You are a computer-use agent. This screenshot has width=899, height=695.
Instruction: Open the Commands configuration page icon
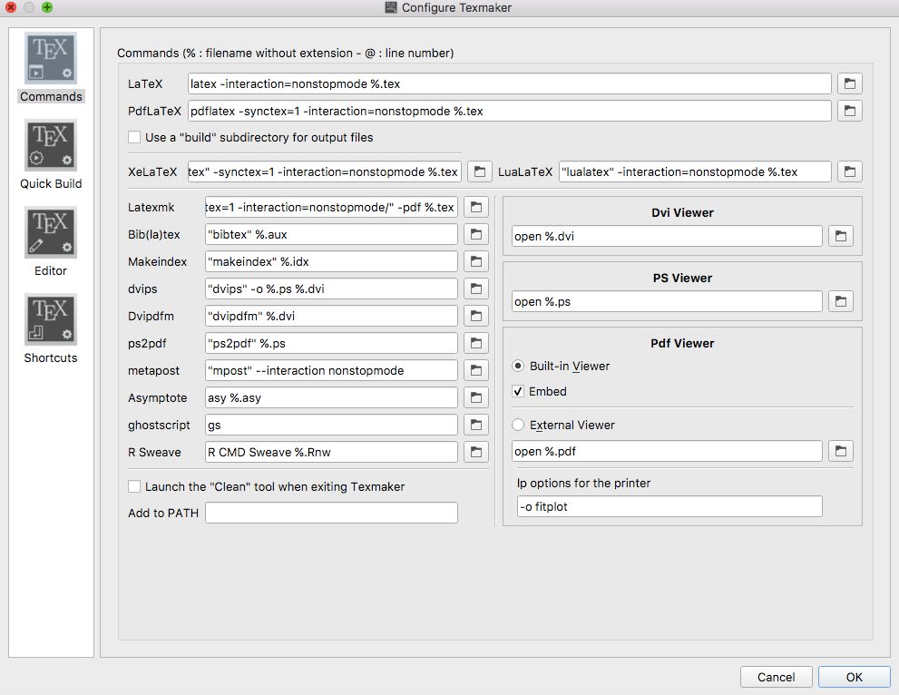(51, 58)
